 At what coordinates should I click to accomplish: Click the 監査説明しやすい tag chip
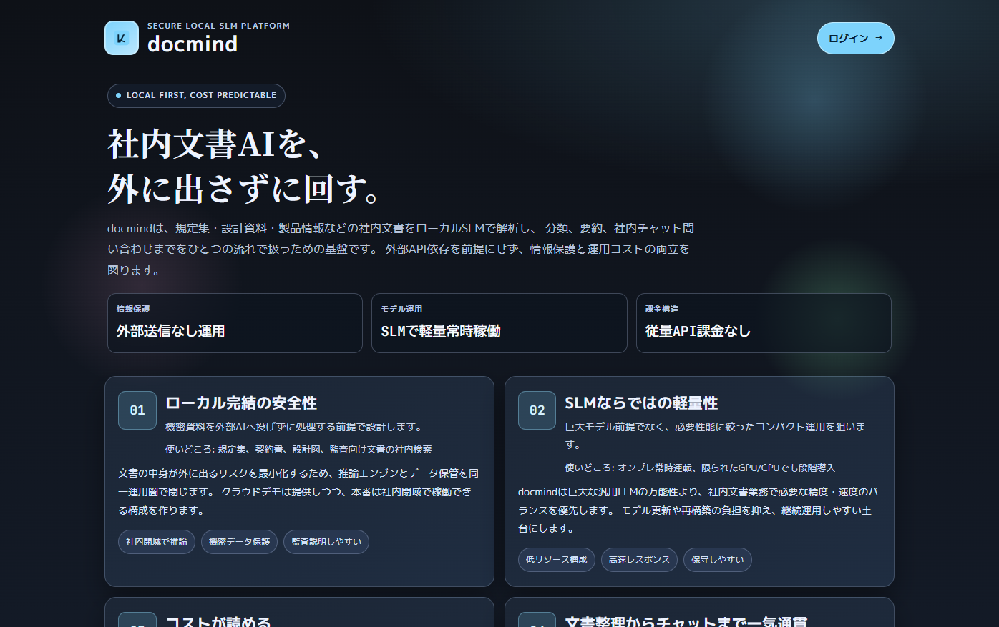point(326,542)
